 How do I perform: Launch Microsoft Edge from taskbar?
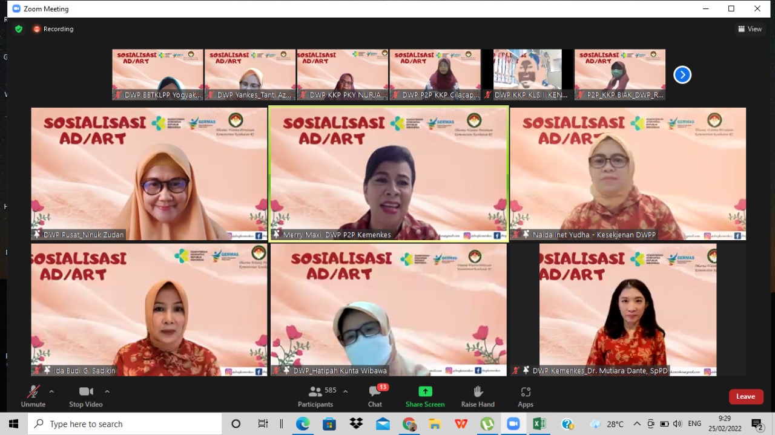[x=302, y=424]
